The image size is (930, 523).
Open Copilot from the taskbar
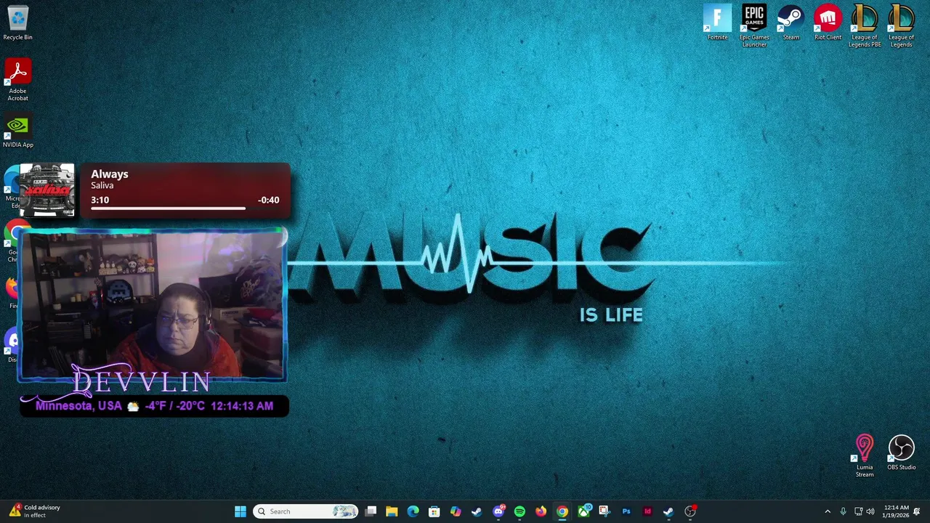pos(456,511)
